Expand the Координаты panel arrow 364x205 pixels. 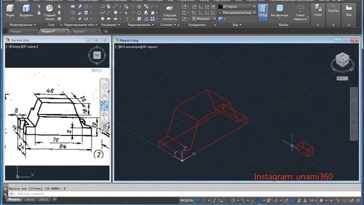click(215, 25)
